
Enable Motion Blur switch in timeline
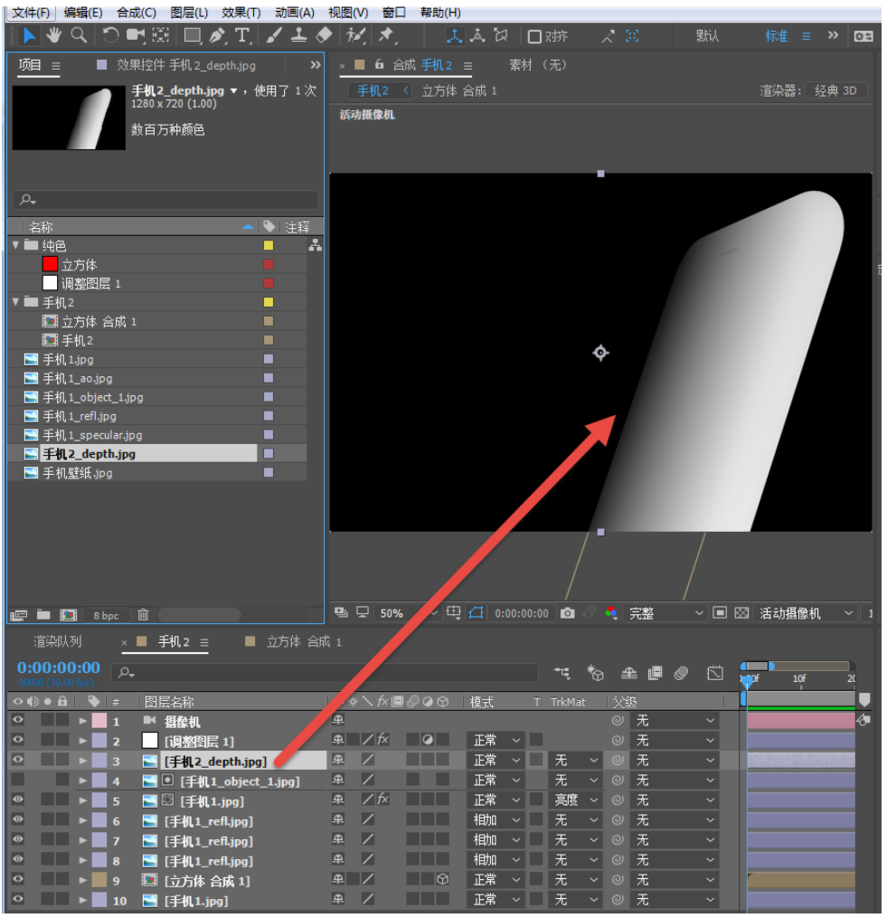pos(680,673)
